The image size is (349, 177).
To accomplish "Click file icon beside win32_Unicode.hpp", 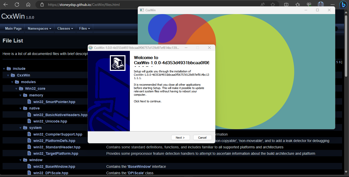I will click(x=29, y=121).
